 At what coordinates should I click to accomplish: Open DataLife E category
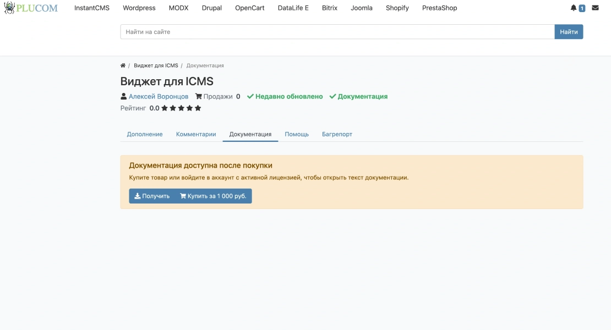(293, 8)
